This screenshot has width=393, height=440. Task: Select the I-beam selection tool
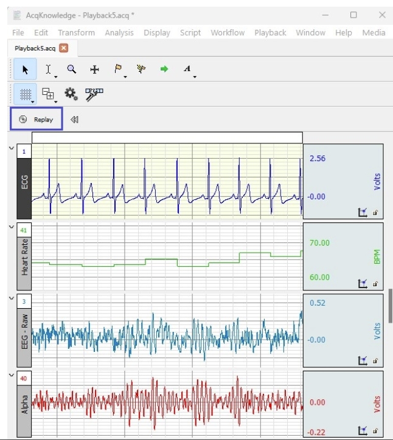(48, 69)
